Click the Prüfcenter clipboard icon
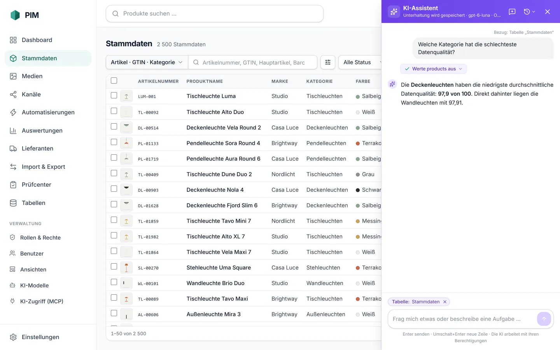Viewport: 560px width, 350px height. pyautogui.click(x=13, y=185)
